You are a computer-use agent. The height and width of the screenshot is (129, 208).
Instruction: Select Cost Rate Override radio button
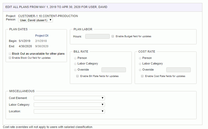pos(140,70)
